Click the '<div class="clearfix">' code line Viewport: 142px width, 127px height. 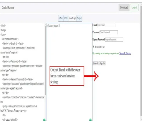pyautogui.click(x=10, y=120)
